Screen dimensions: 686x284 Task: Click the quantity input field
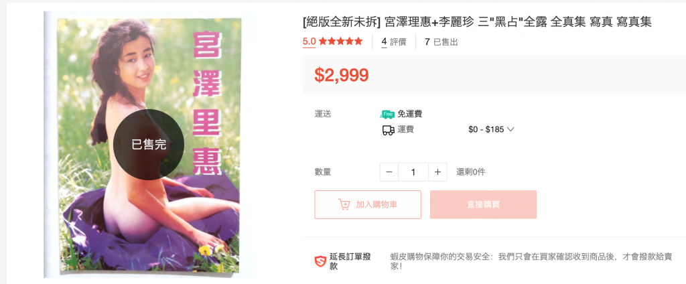(413, 172)
